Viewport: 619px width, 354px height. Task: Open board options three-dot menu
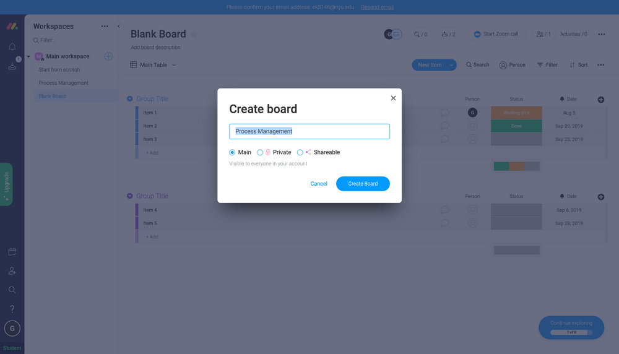click(x=601, y=34)
